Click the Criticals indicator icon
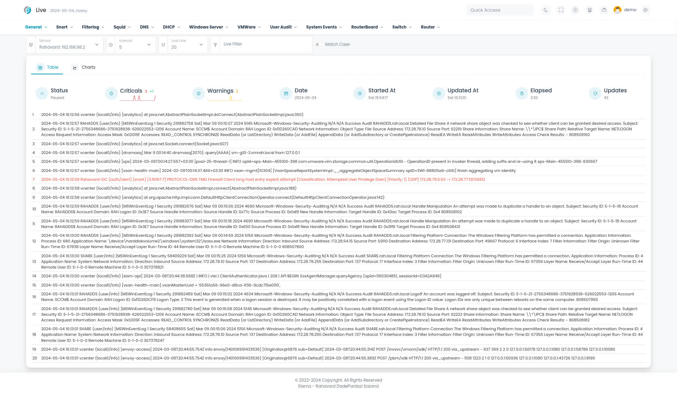Image resolution: width=677 pixels, height=394 pixels. click(111, 93)
